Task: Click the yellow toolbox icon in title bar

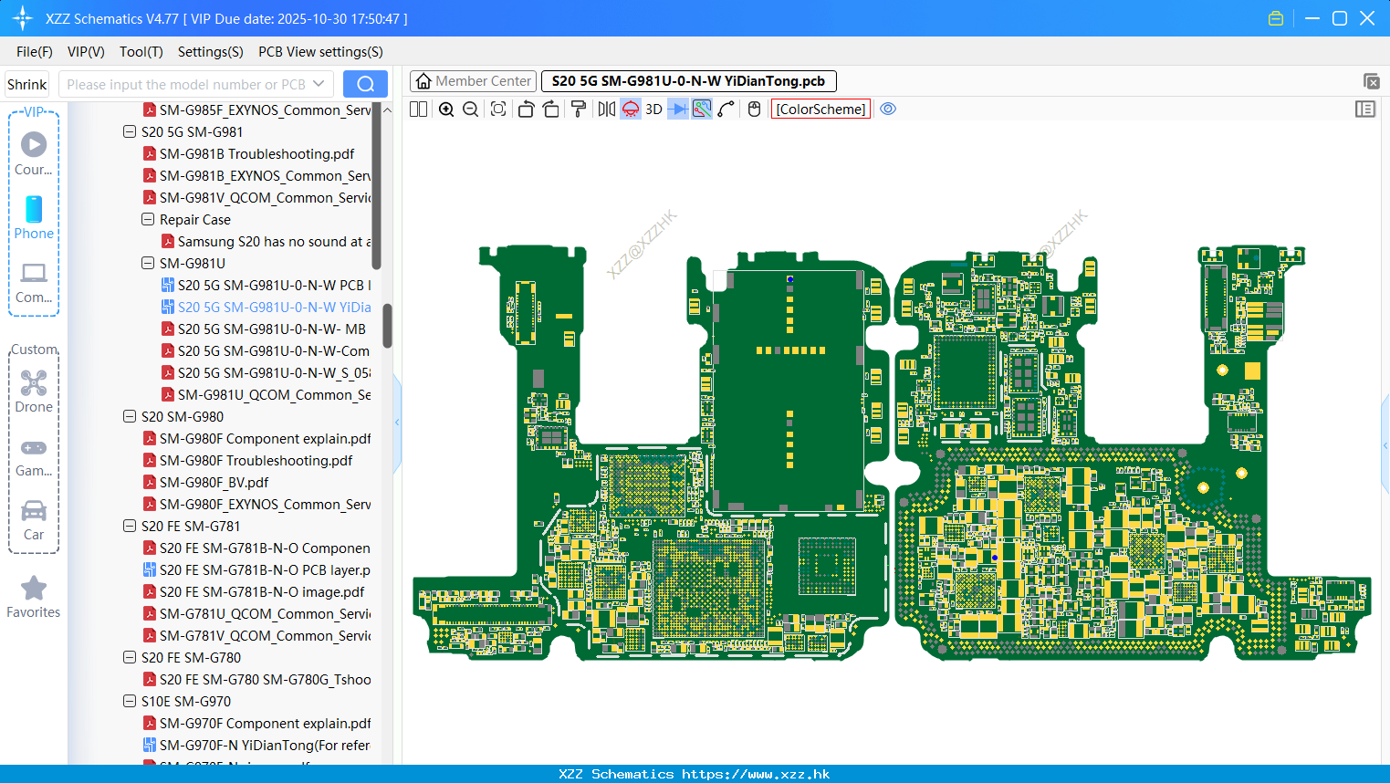Action: tap(1276, 18)
